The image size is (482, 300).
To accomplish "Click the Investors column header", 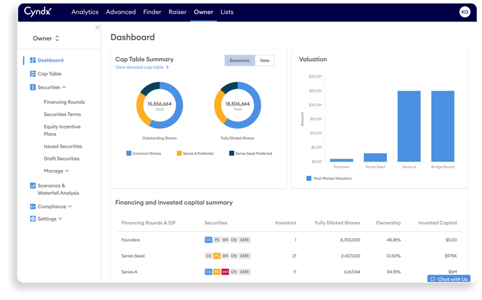I will click(286, 223).
